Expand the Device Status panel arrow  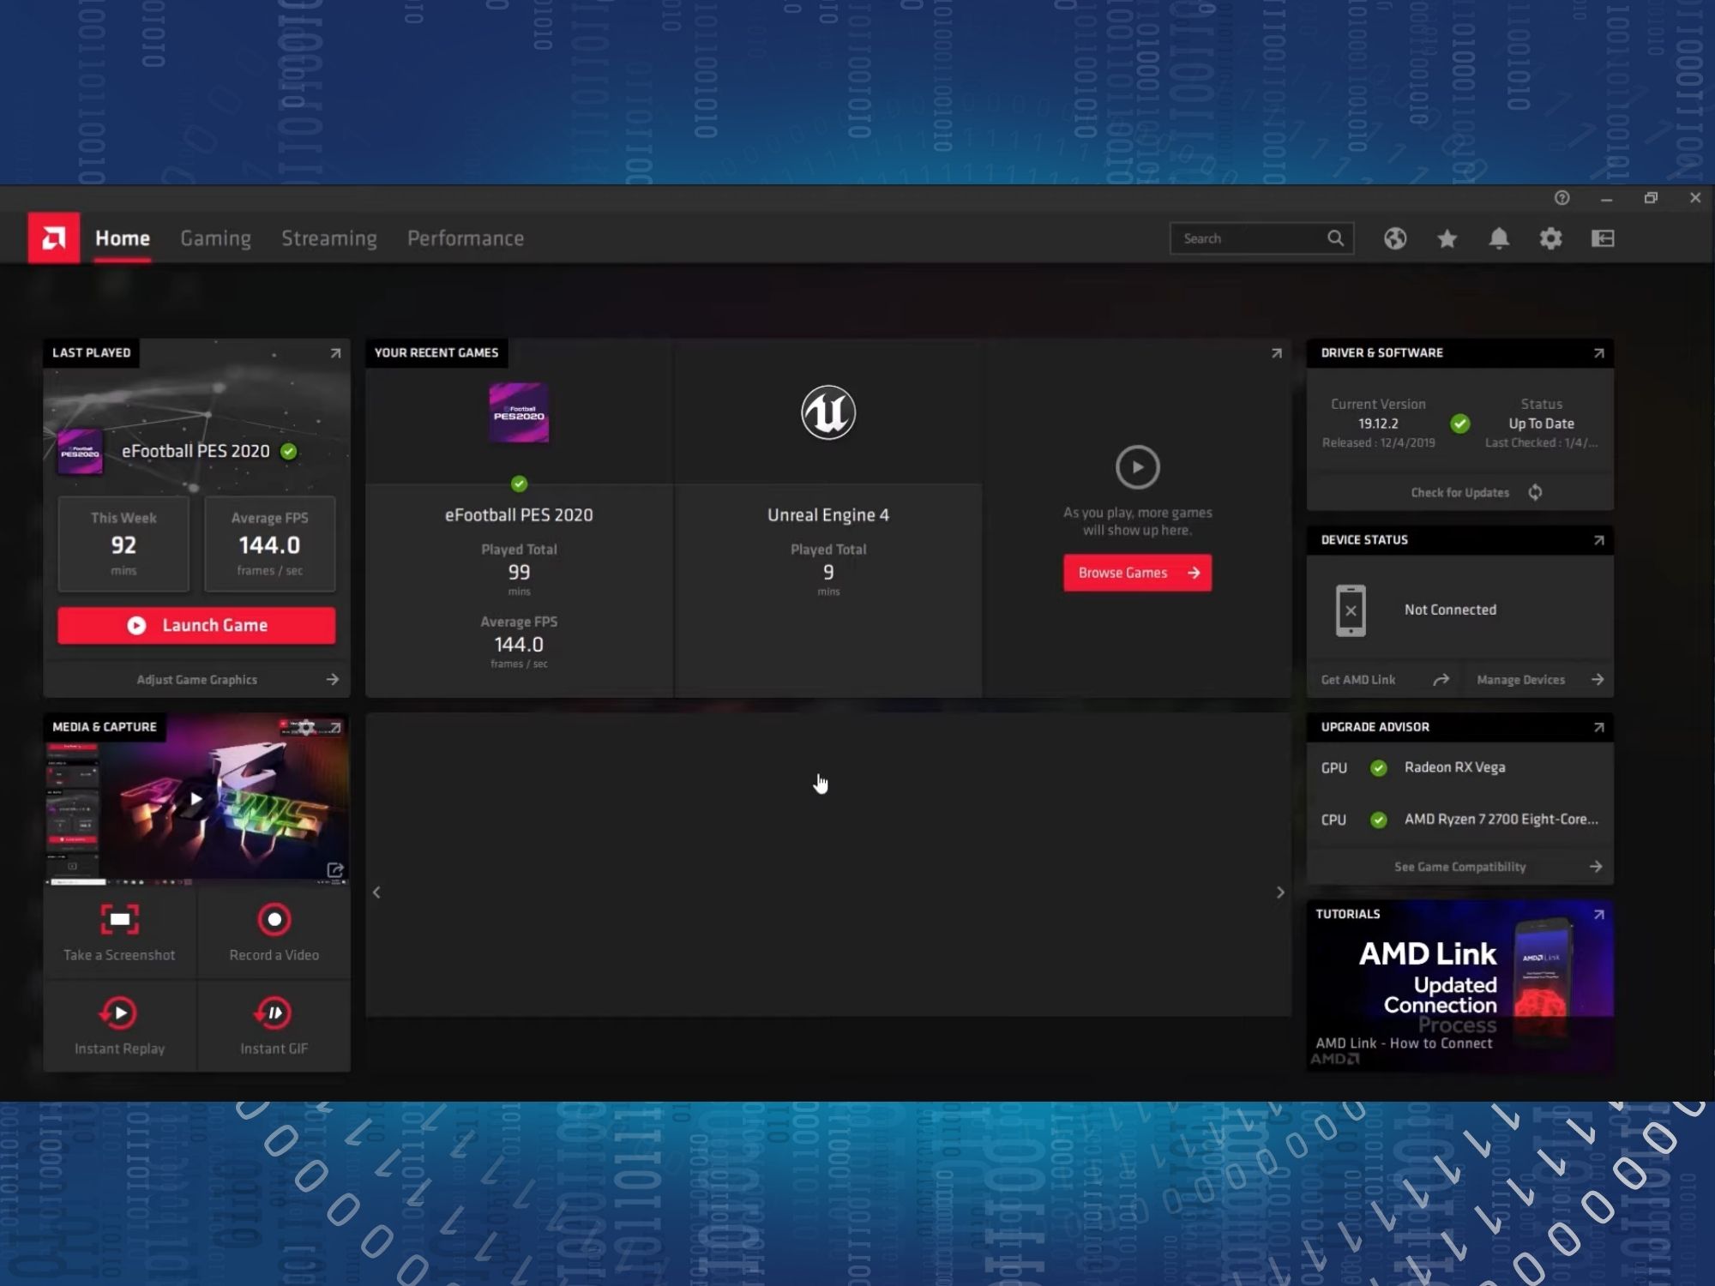(1598, 540)
